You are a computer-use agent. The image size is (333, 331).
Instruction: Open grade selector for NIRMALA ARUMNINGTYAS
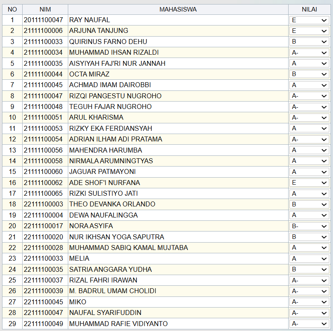309,161
